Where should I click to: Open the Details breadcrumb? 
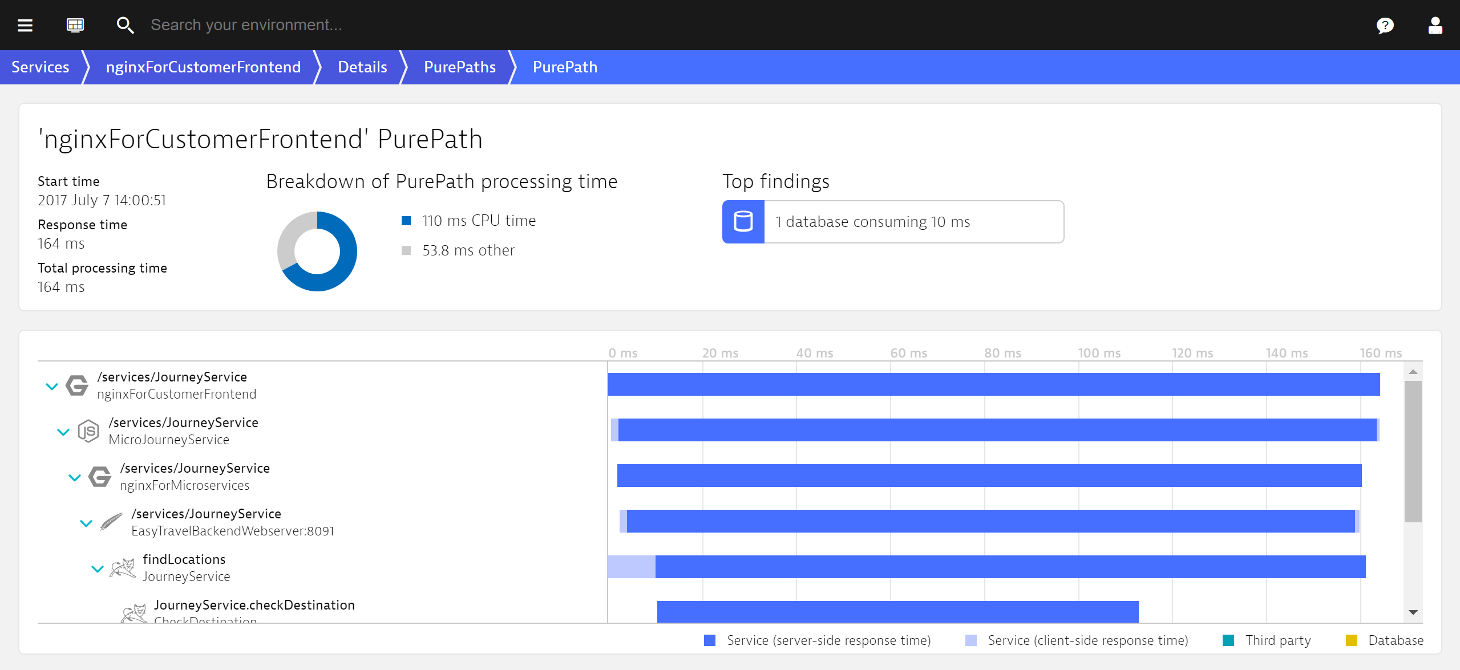pyautogui.click(x=362, y=67)
